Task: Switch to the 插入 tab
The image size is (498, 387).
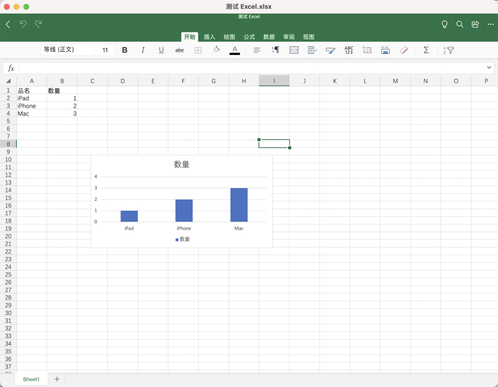Action: coord(209,37)
